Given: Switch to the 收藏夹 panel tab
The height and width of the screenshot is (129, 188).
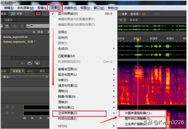Looking at the screenshot, I should point(8,20).
